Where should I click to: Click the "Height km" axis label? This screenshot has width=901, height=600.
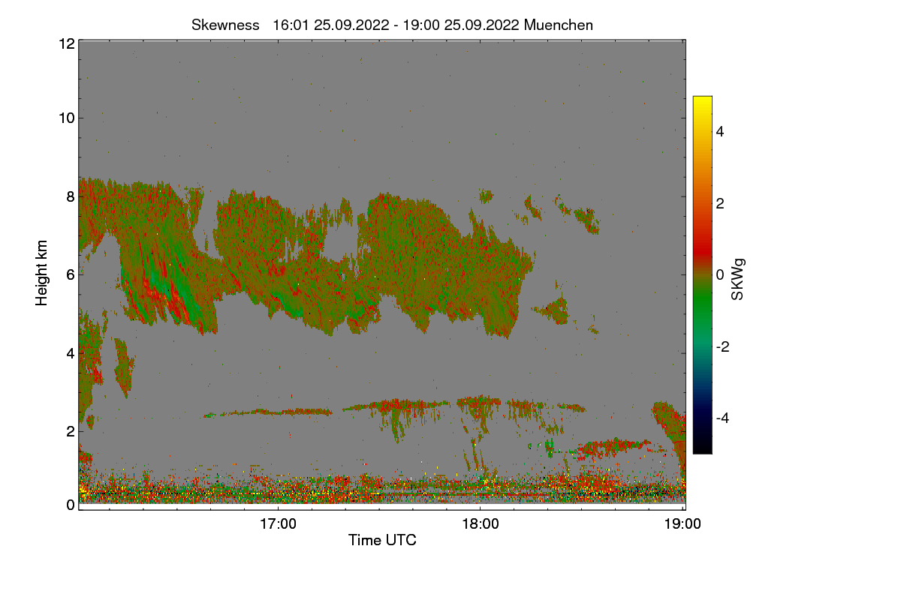click(x=42, y=273)
